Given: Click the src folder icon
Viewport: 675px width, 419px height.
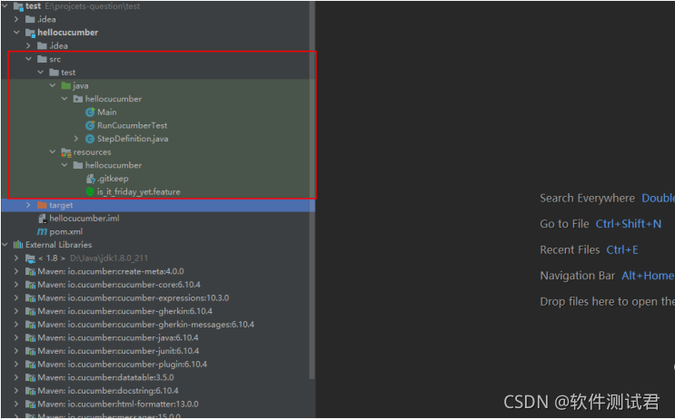Looking at the screenshot, I should (x=42, y=59).
